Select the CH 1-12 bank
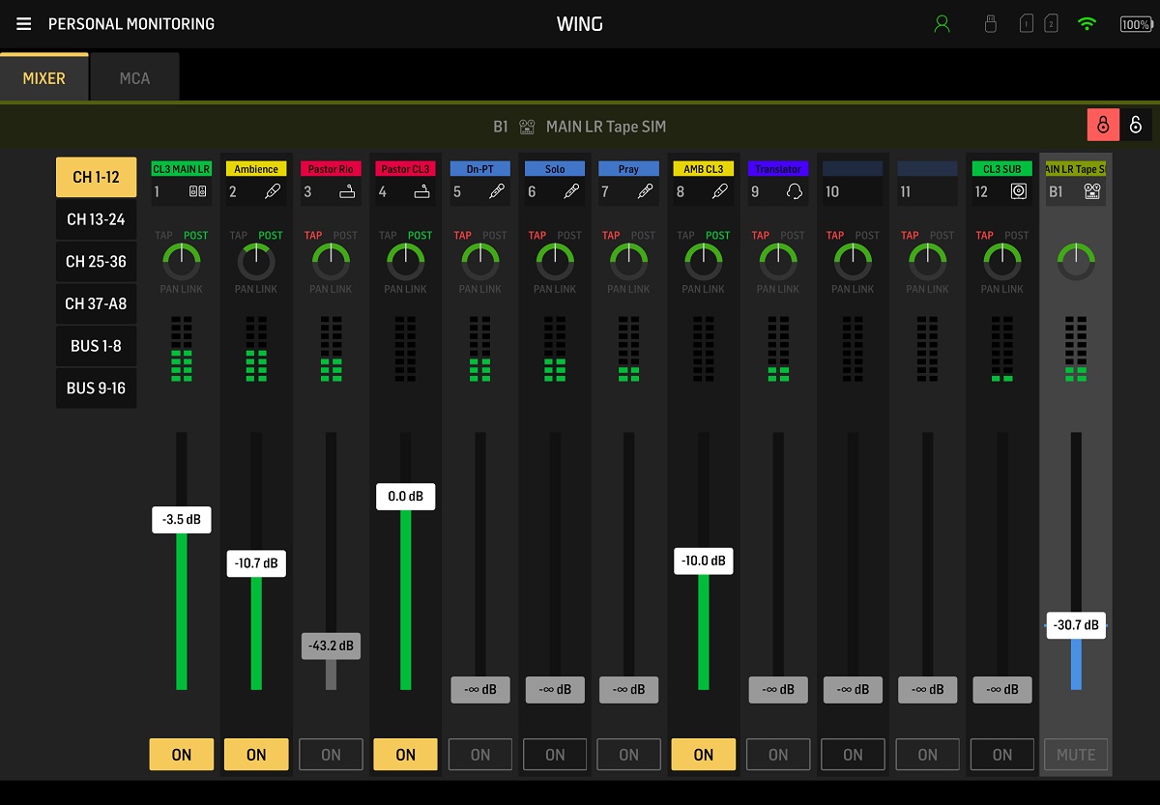This screenshot has height=805, width=1160. point(96,177)
